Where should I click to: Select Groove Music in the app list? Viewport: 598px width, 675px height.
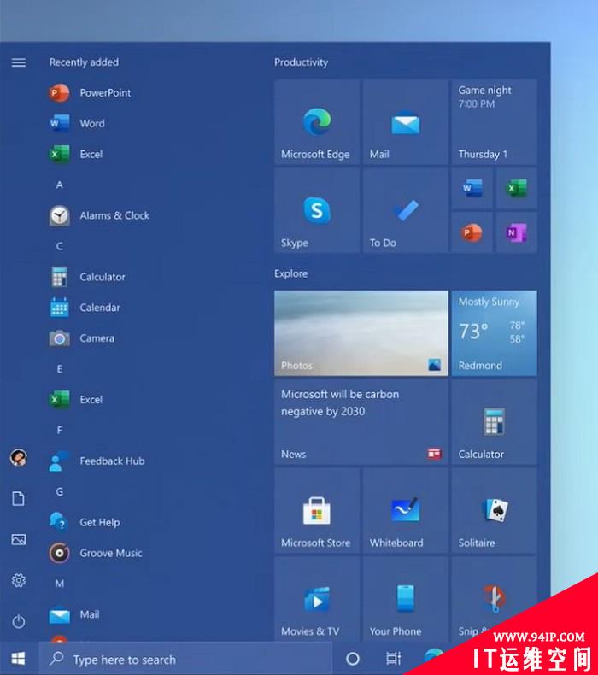110,553
